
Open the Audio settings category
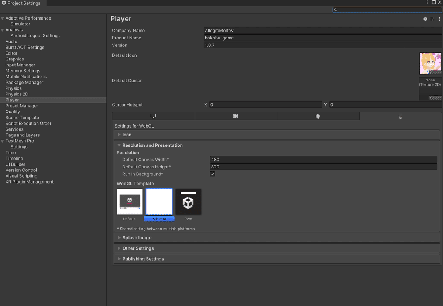11,42
